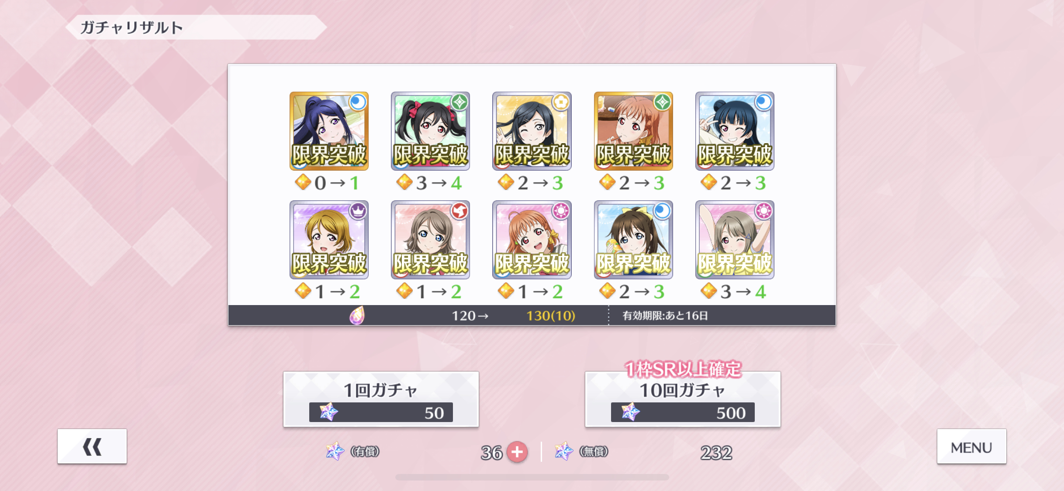Select the blue-haired card with 0→1 limit break
Screen dimensions: 1064x491
329,131
